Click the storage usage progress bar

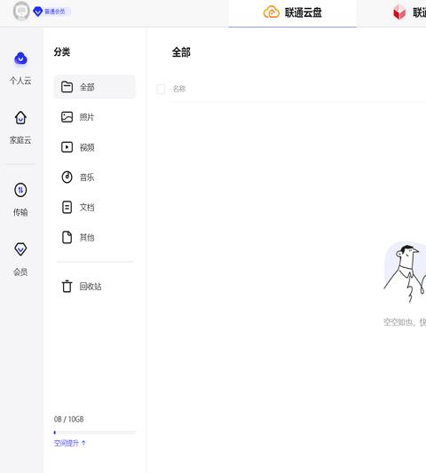pyautogui.click(x=94, y=432)
